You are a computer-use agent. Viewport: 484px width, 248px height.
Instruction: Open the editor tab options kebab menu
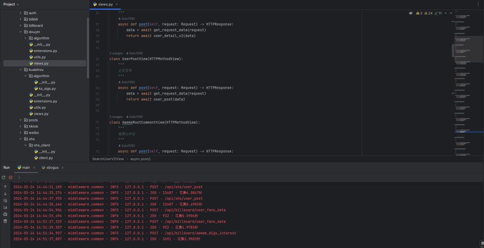478,4
